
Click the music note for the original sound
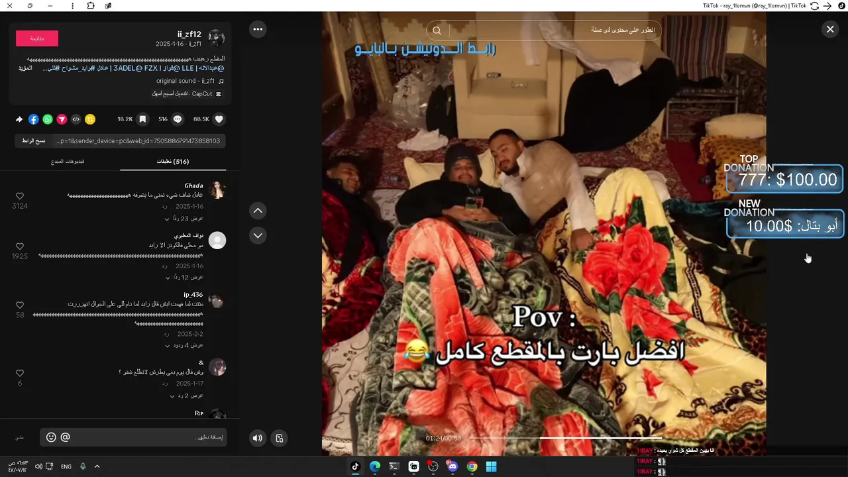click(221, 81)
